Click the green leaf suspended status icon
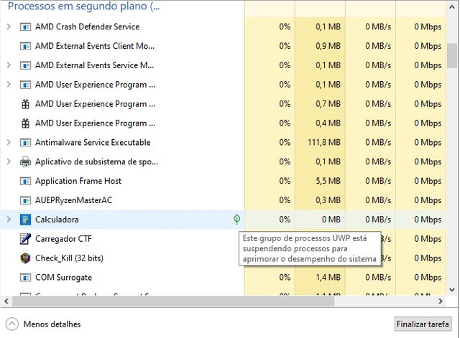Image resolution: width=460 pixels, height=338 pixels. 236,220
